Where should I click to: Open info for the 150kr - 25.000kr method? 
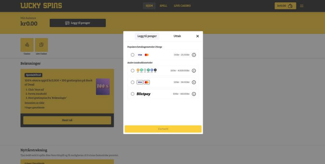(194, 55)
